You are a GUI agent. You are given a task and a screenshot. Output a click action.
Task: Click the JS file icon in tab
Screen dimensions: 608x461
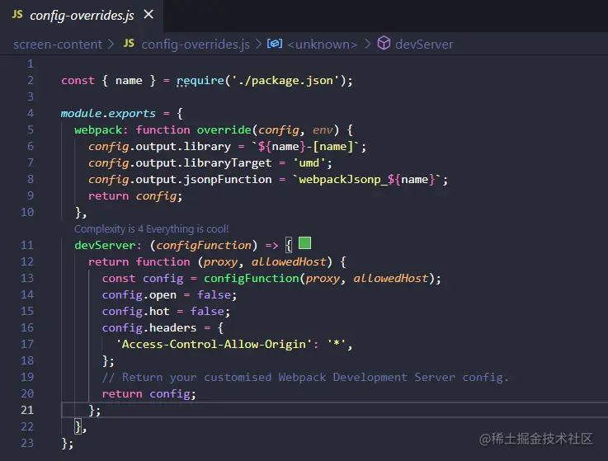(x=17, y=15)
